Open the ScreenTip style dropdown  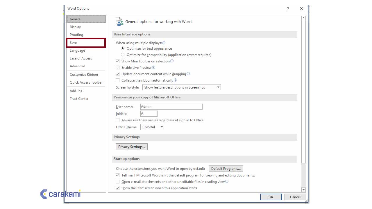pyautogui.click(x=182, y=87)
